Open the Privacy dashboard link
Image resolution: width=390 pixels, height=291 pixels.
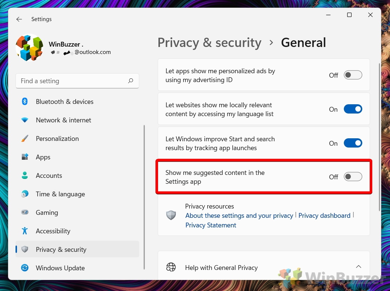pyautogui.click(x=324, y=216)
